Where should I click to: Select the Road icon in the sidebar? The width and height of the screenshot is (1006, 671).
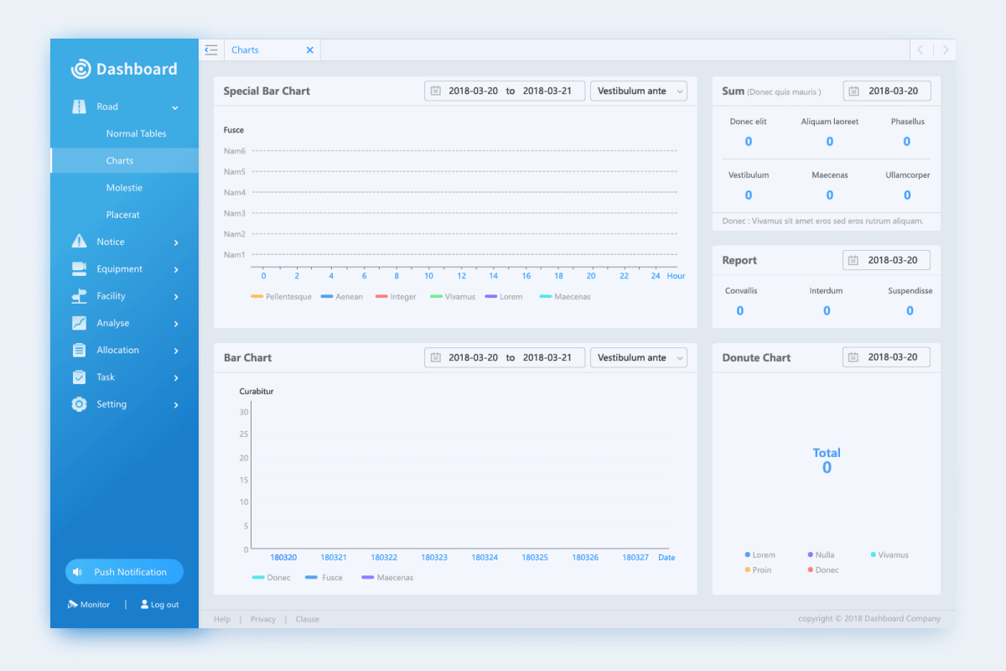click(x=79, y=107)
